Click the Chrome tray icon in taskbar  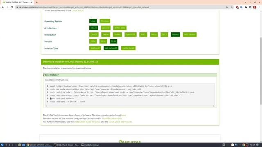tap(244, 145)
